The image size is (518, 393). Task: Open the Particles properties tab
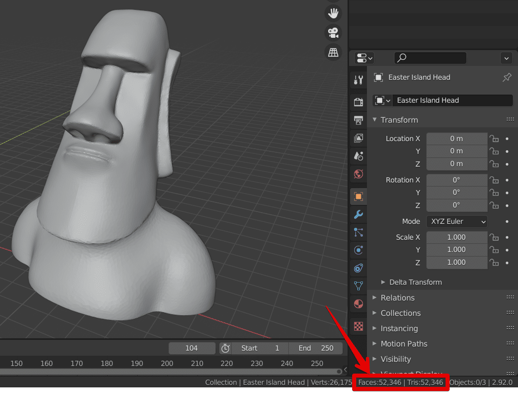[358, 232]
